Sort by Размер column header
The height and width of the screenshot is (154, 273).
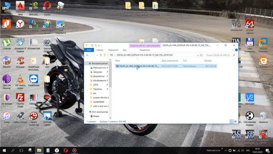210,61
